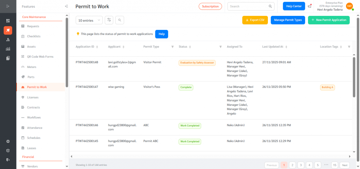
Task: Click the table search magnifier icon
Action: click(x=120, y=20)
